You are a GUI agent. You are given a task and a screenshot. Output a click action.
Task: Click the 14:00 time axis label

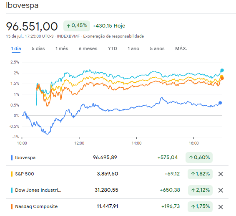136,143
